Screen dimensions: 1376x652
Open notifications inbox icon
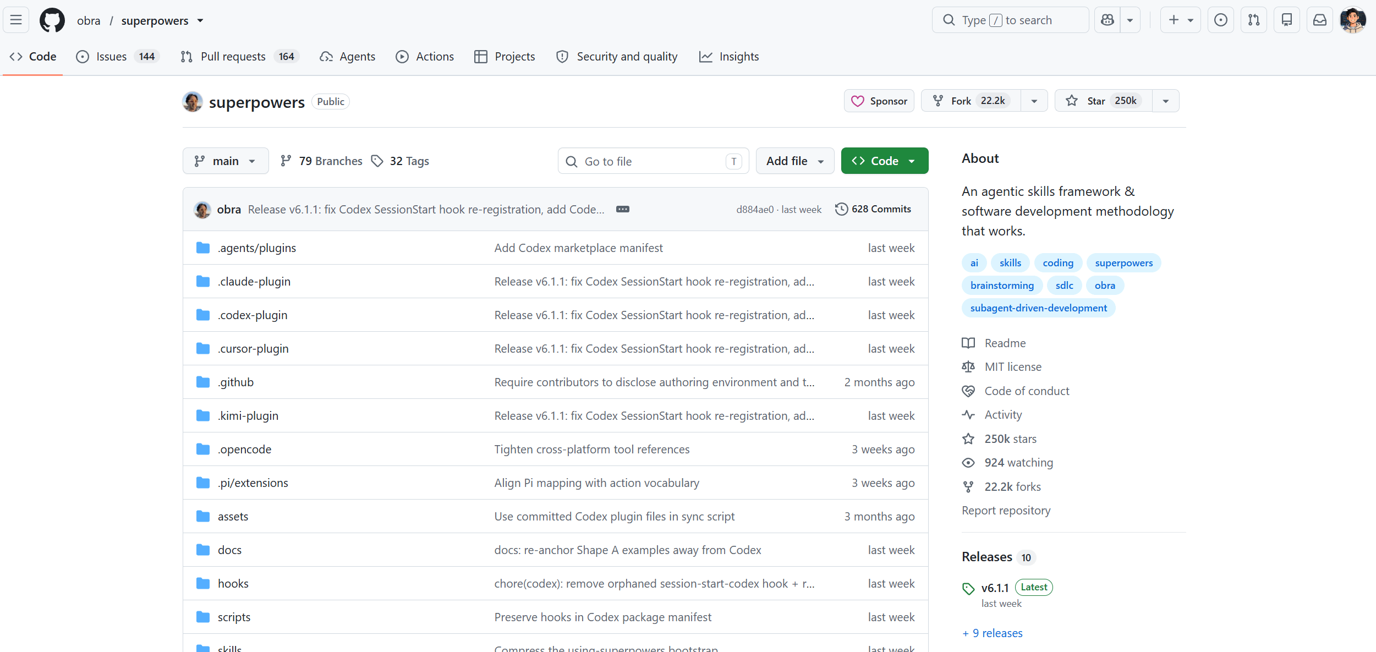1319,20
